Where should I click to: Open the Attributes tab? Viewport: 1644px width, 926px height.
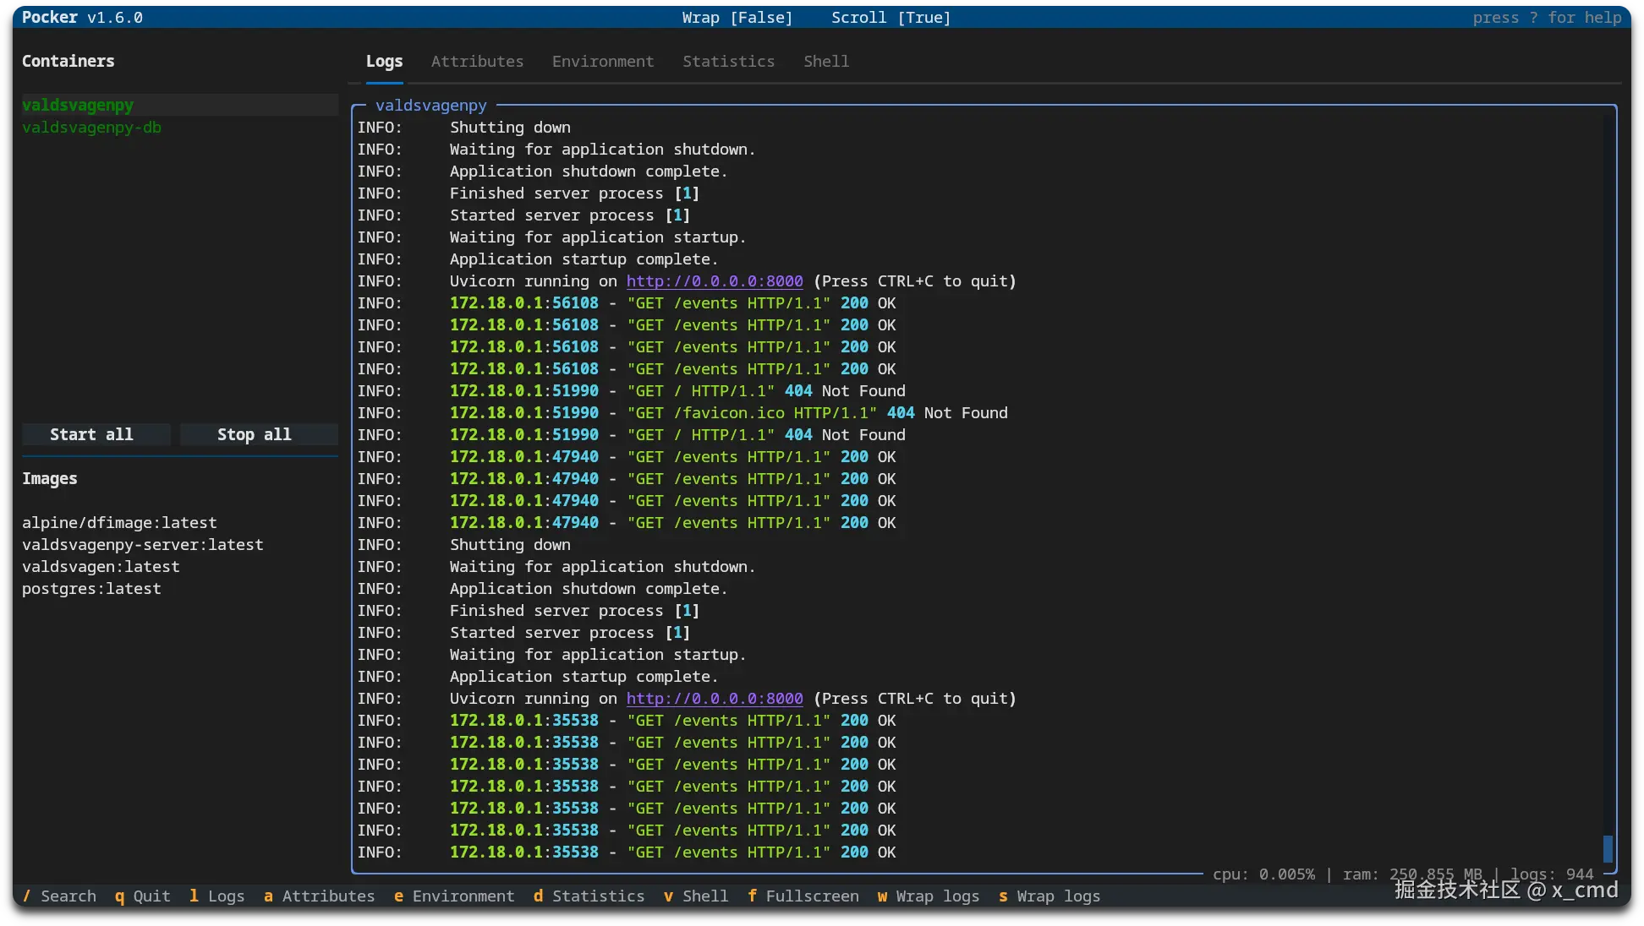coord(477,62)
